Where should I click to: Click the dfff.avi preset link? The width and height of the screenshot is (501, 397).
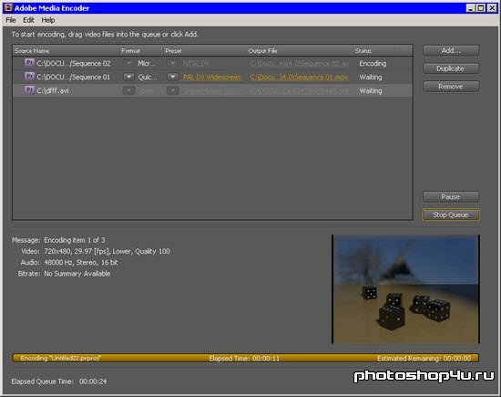click(208, 91)
